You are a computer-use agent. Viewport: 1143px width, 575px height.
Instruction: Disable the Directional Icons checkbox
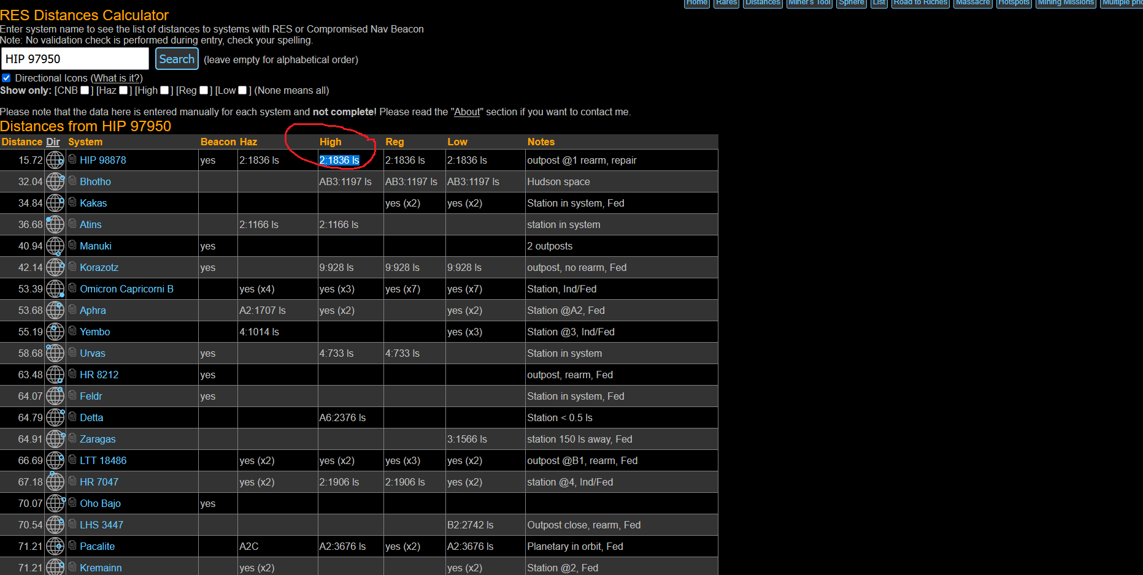click(6, 78)
